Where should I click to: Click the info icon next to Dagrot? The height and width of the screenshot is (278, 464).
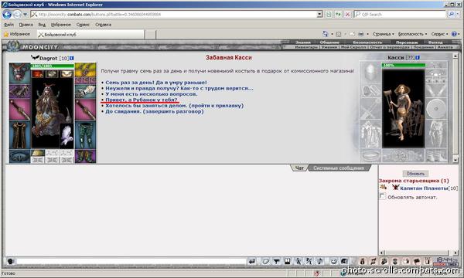pos(72,58)
